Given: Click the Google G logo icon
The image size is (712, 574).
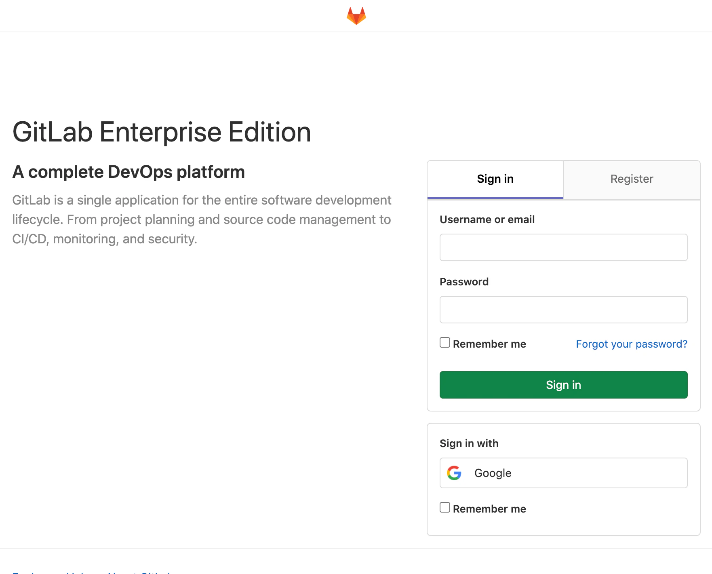Looking at the screenshot, I should coord(454,473).
